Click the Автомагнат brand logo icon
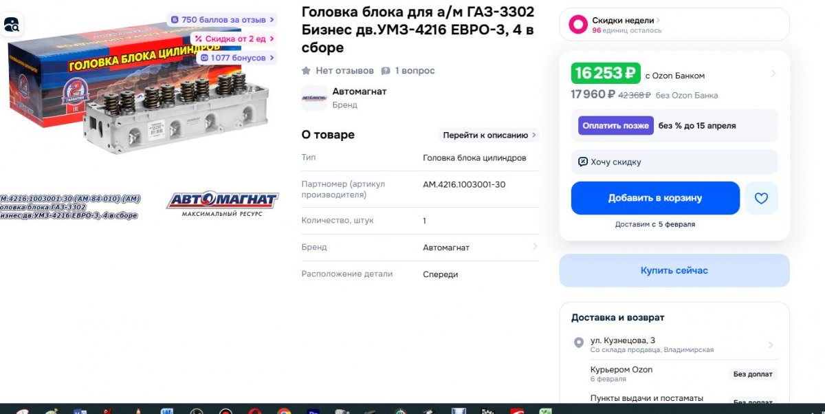Screen dimensions: 825x414 [x=314, y=98]
